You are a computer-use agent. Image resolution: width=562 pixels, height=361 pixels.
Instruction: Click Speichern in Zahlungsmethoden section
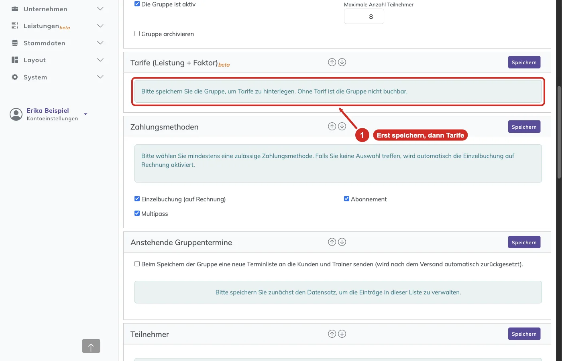click(x=524, y=127)
